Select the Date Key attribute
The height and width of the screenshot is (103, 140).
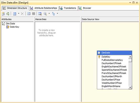(x=14, y=27)
